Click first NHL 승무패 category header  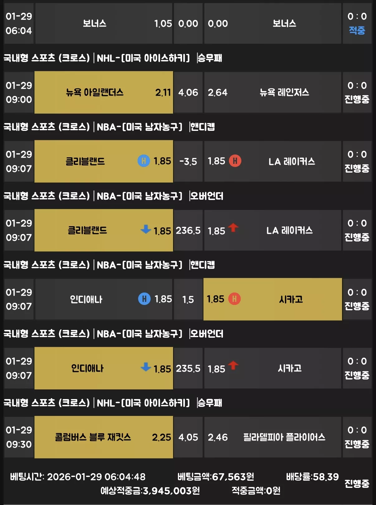click(113, 58)
